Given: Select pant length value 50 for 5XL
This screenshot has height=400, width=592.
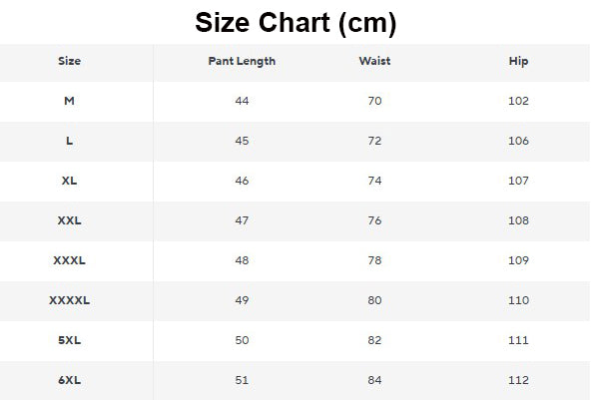Looking at the screenshot, I should click(x=242, y=340).
